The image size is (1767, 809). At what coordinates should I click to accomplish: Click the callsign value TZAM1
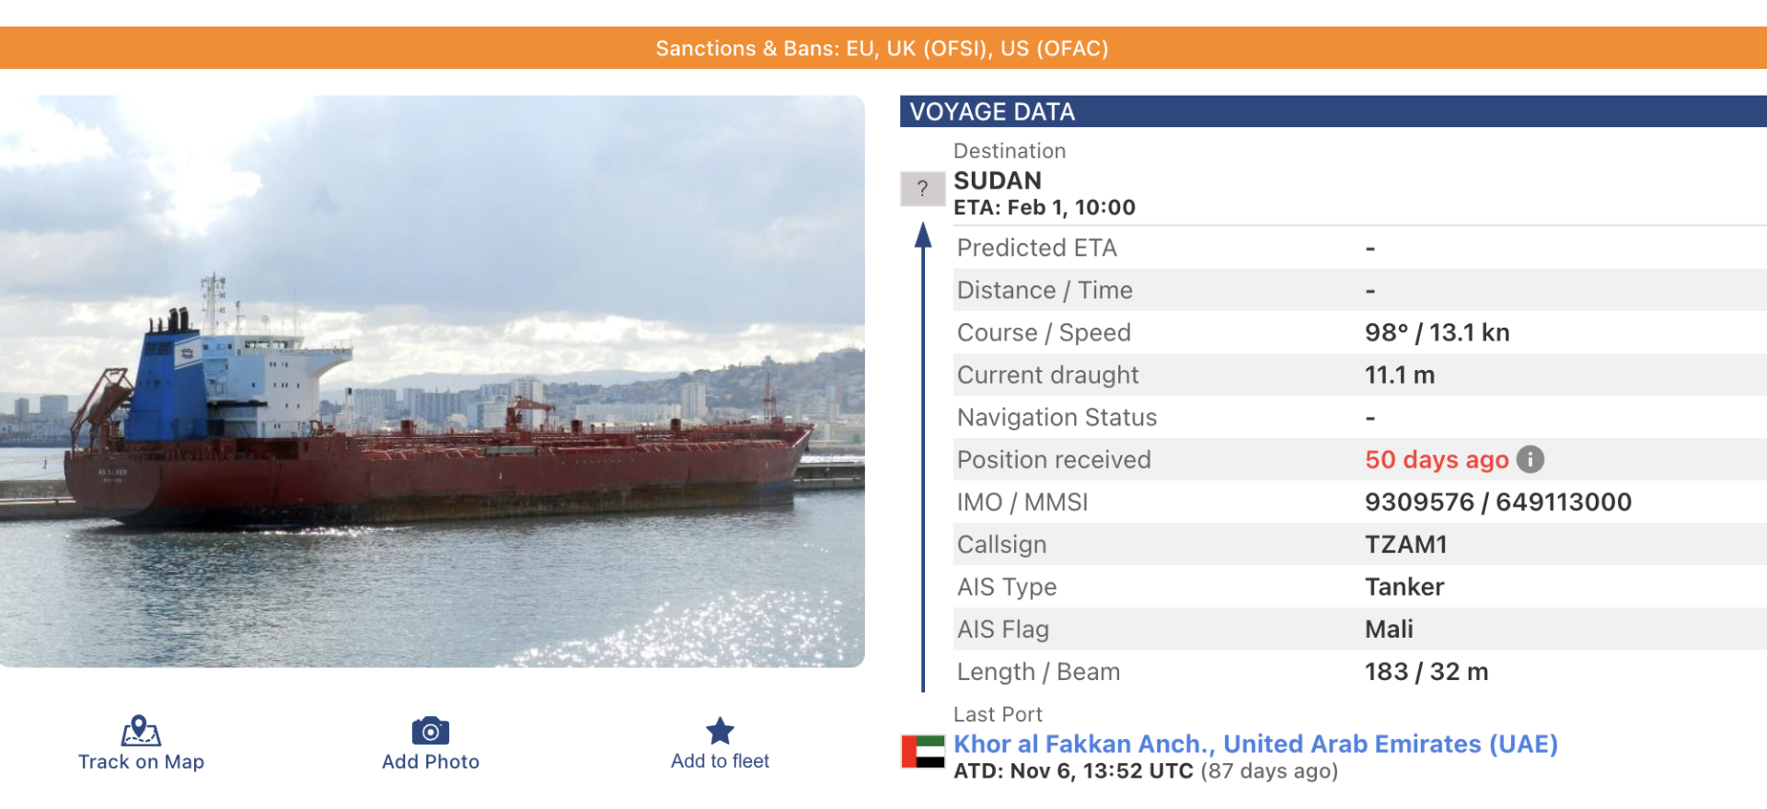point(1405,544)
